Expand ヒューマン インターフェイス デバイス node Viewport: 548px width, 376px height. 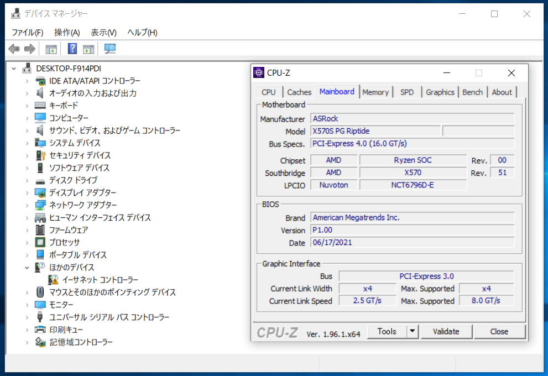click(27, 218)
